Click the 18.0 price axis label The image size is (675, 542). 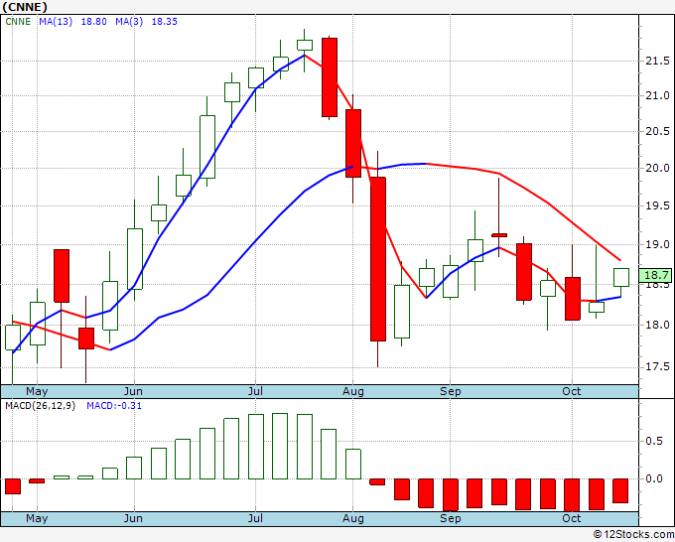click(657, 325)
